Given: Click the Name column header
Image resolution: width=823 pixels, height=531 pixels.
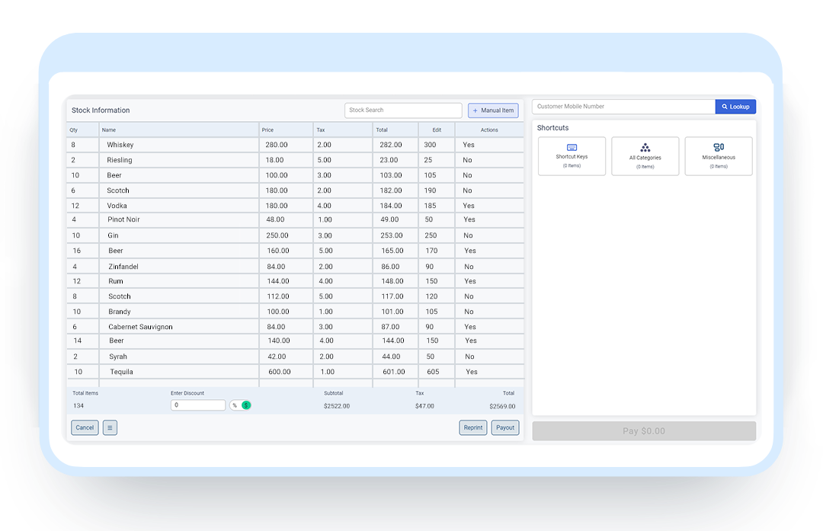Looking at the screenshot, I should point(109,130).
